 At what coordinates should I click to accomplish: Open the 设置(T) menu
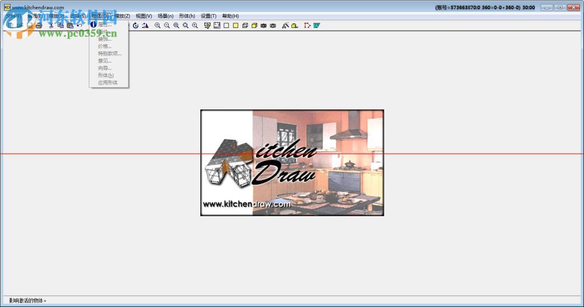[x=208, y=16]
